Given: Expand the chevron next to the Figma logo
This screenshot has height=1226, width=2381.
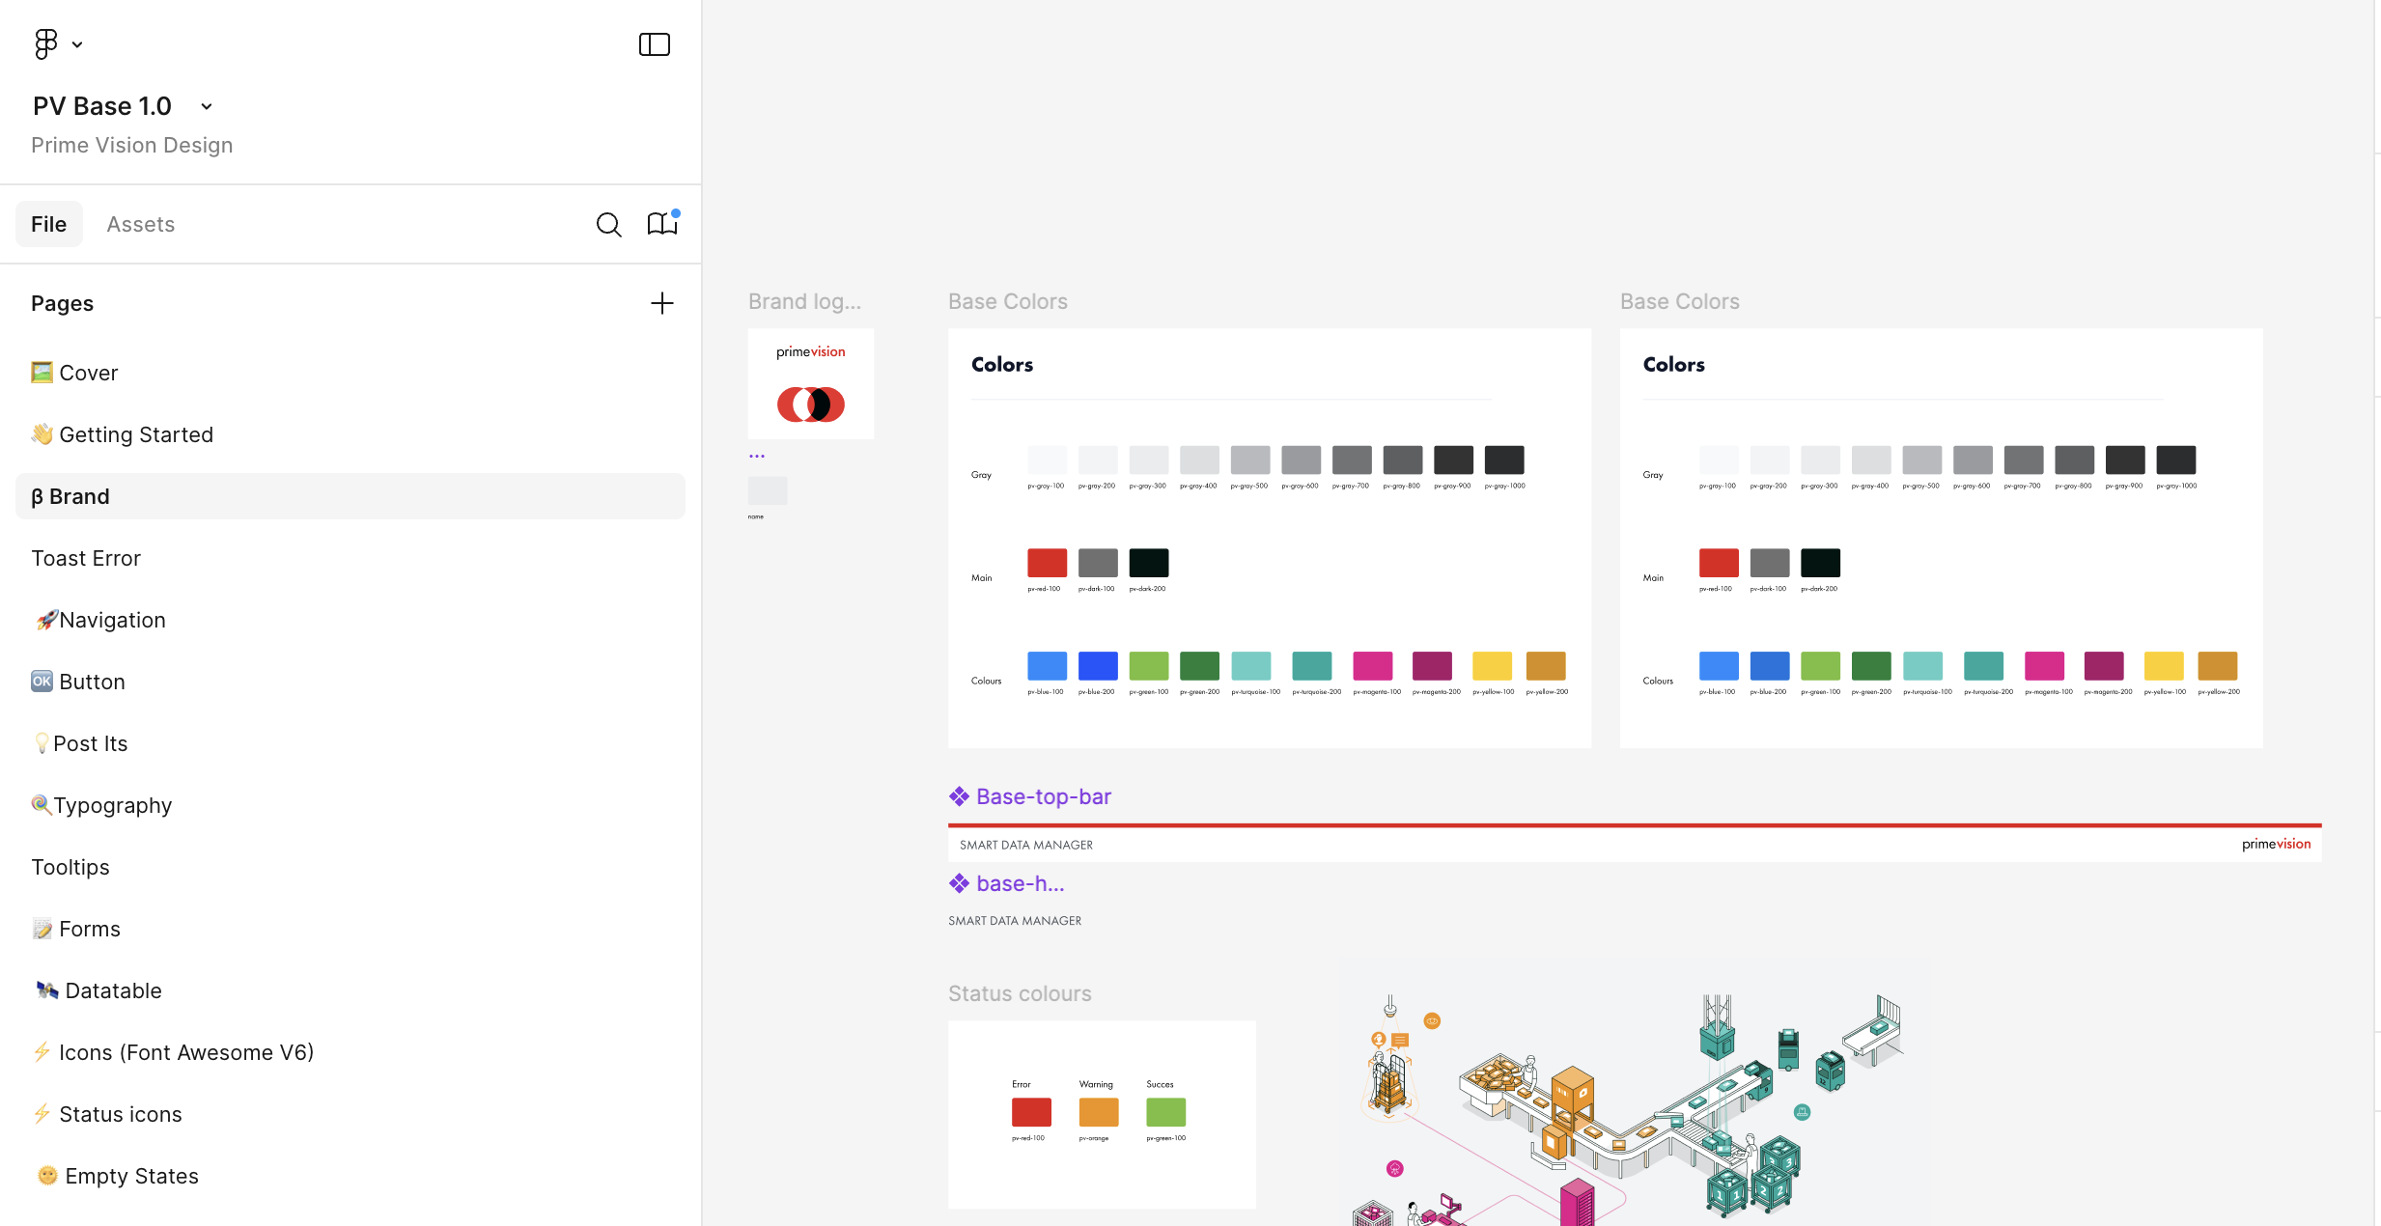Looking at the screenshot, I should tap(78, 44).
